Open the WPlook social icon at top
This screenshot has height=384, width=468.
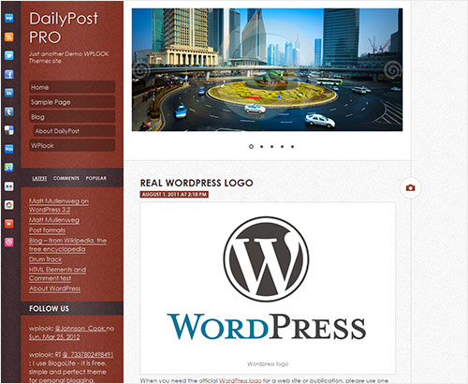(9, 18)
